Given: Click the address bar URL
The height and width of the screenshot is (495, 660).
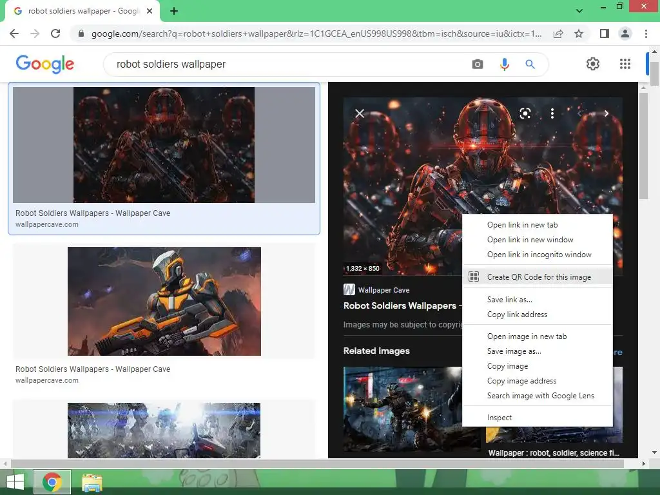Looking at the screenshot, I should coord(316,34).
